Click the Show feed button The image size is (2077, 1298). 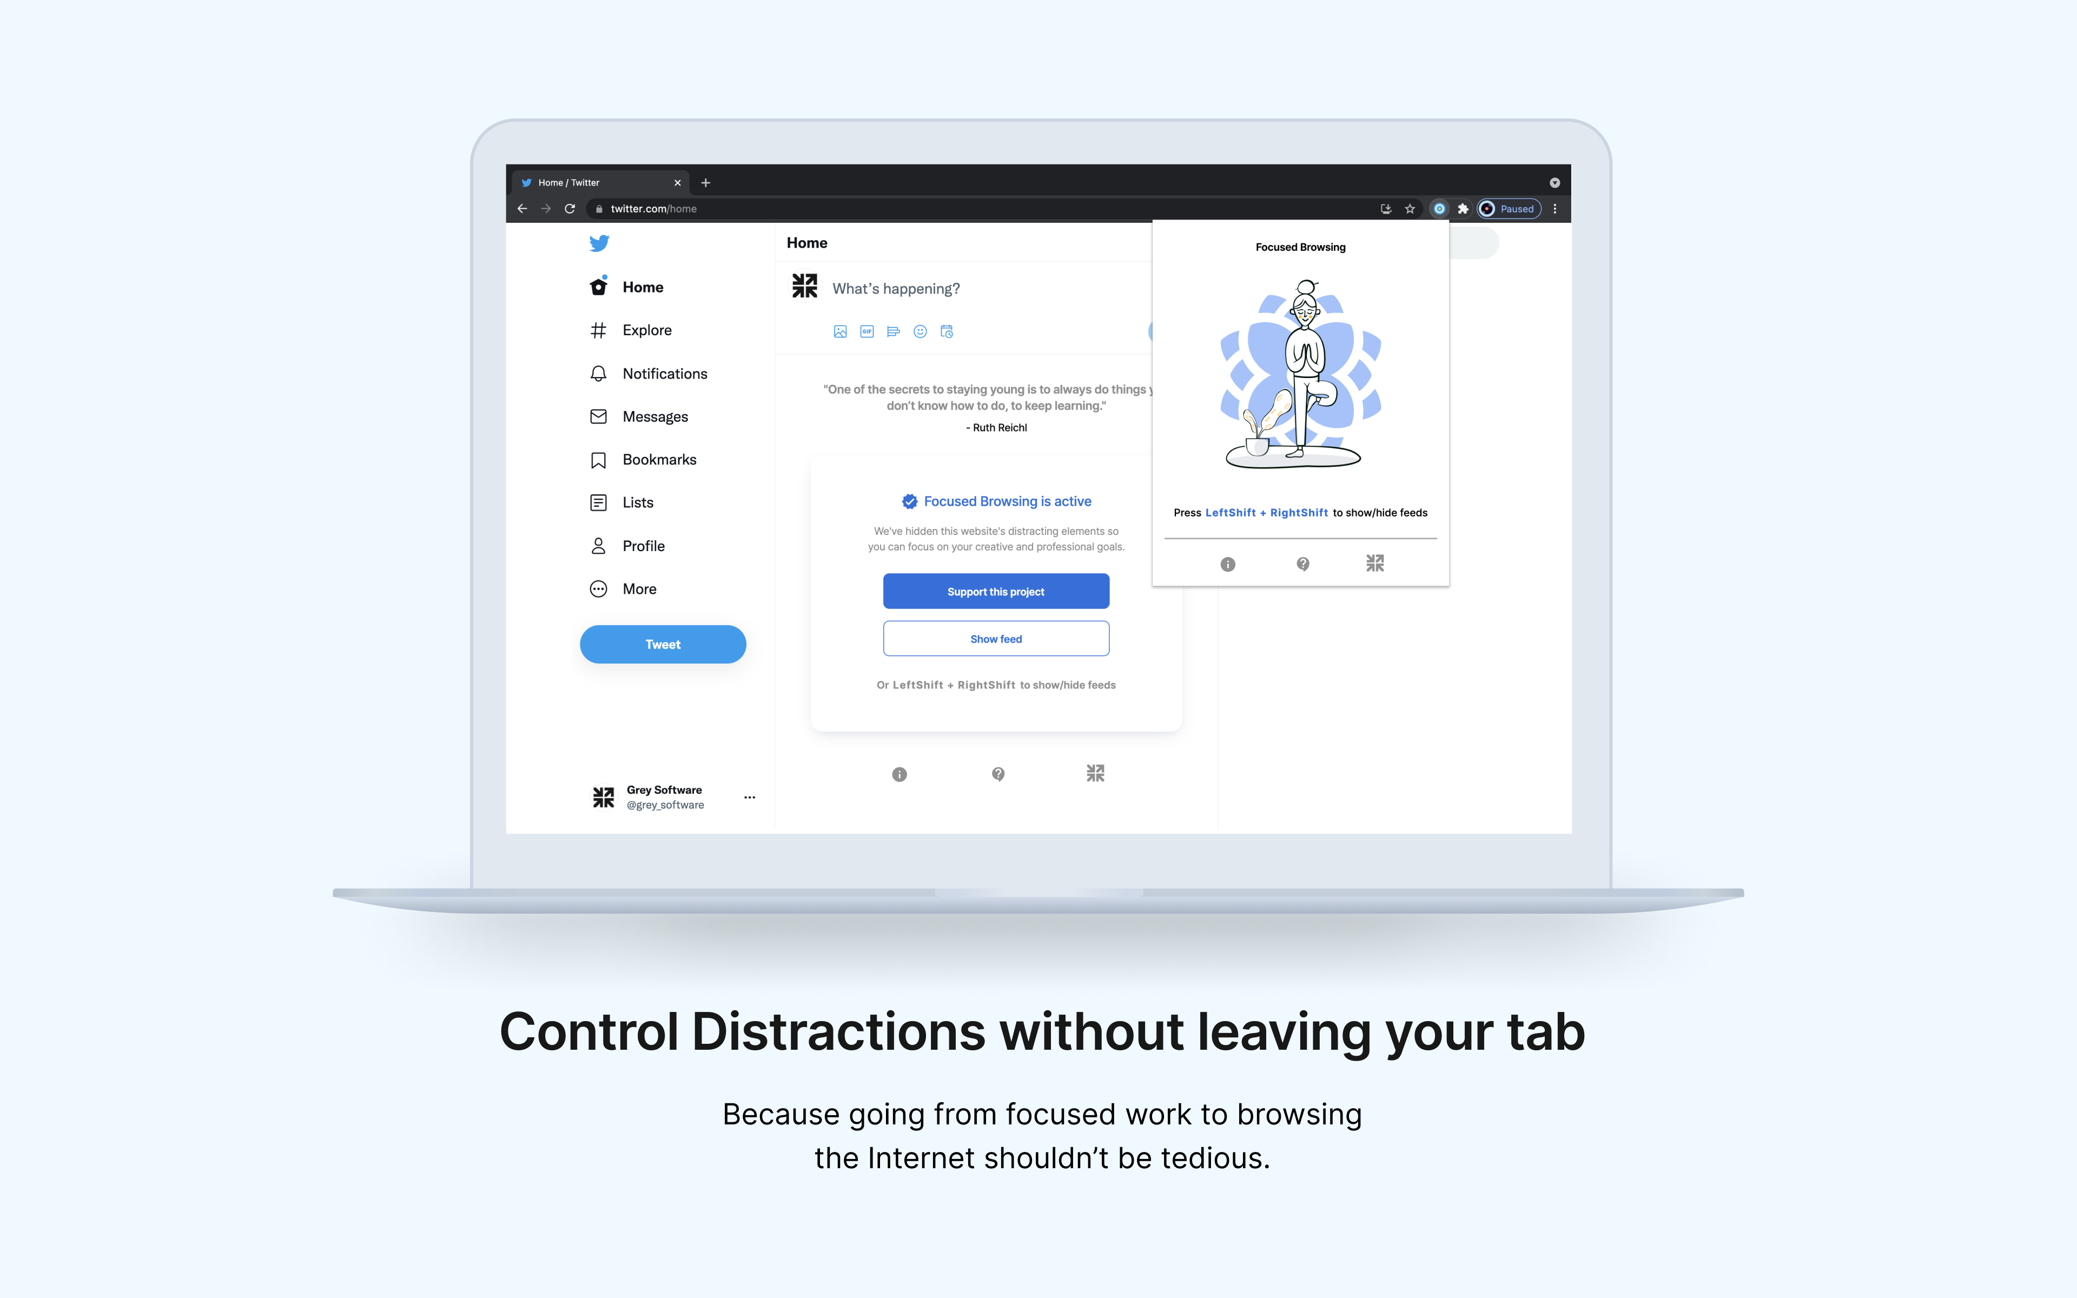996,639
